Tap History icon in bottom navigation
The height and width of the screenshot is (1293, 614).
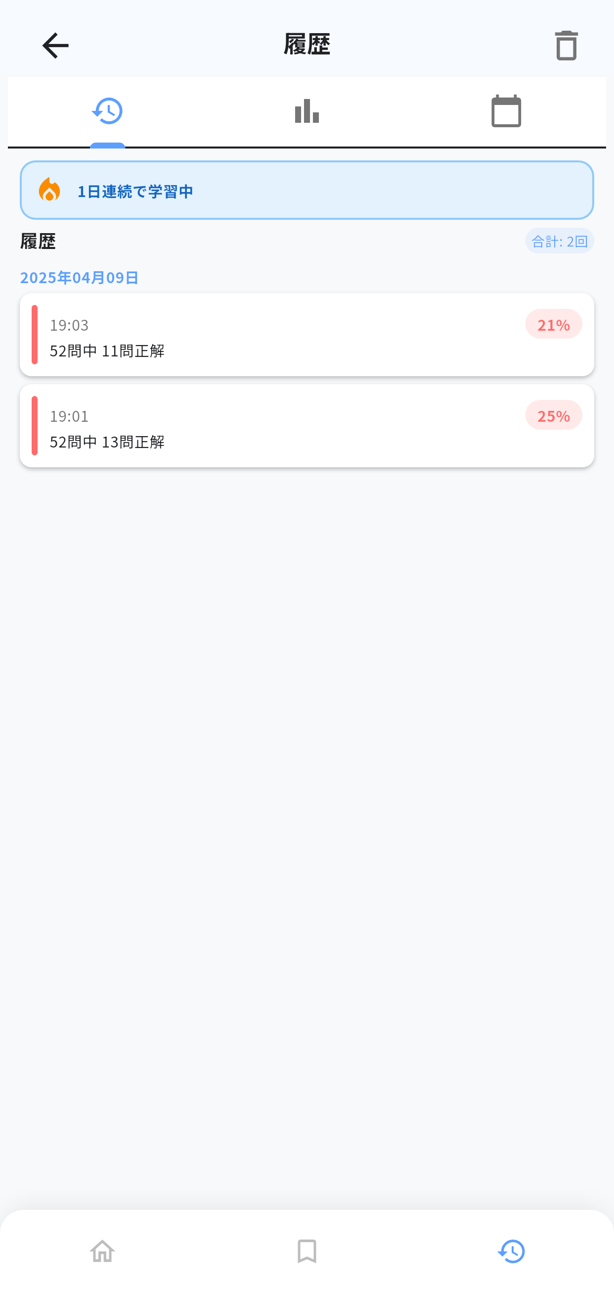click(511, 1251)
